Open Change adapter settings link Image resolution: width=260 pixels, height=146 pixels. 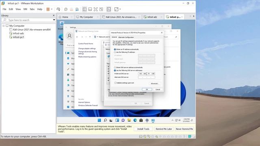point(87,49)
